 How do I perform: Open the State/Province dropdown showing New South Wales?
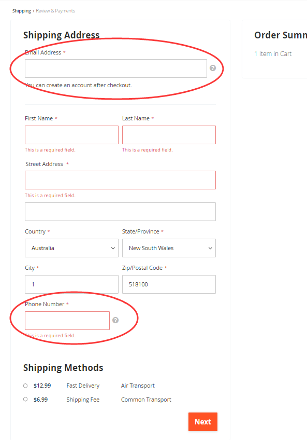169,248
